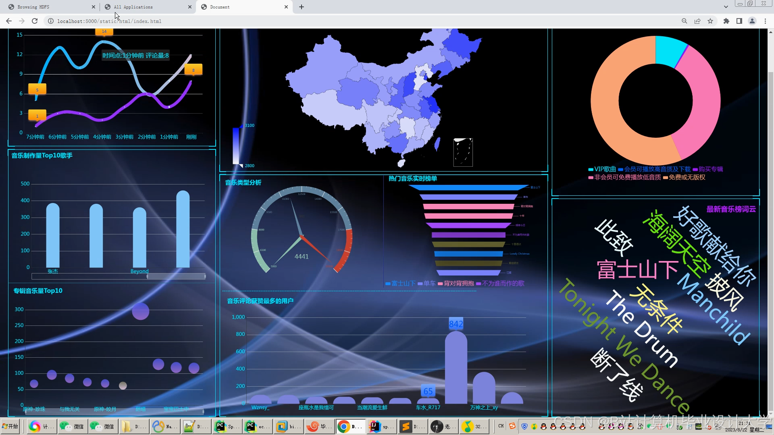774x435 pixels.
Task: Open a new tab with the plus button
Action: (x=302, y=7)
